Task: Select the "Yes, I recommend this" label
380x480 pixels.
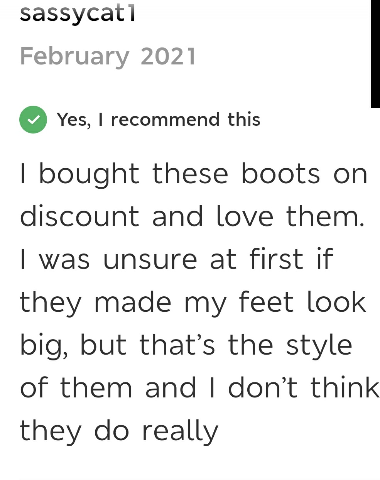Action: (158, 120)
